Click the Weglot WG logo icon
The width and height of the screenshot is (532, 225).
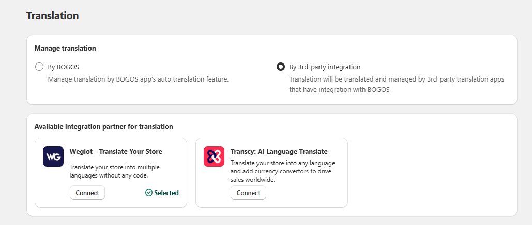(x=53, y=156)
